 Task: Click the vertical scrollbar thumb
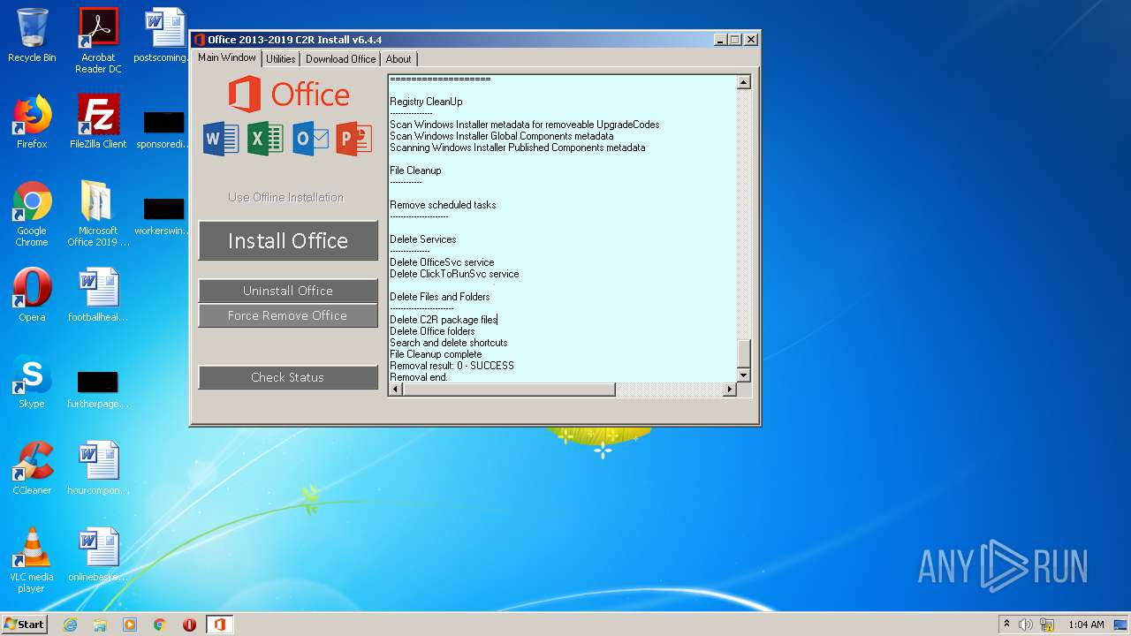coord(743,353)
